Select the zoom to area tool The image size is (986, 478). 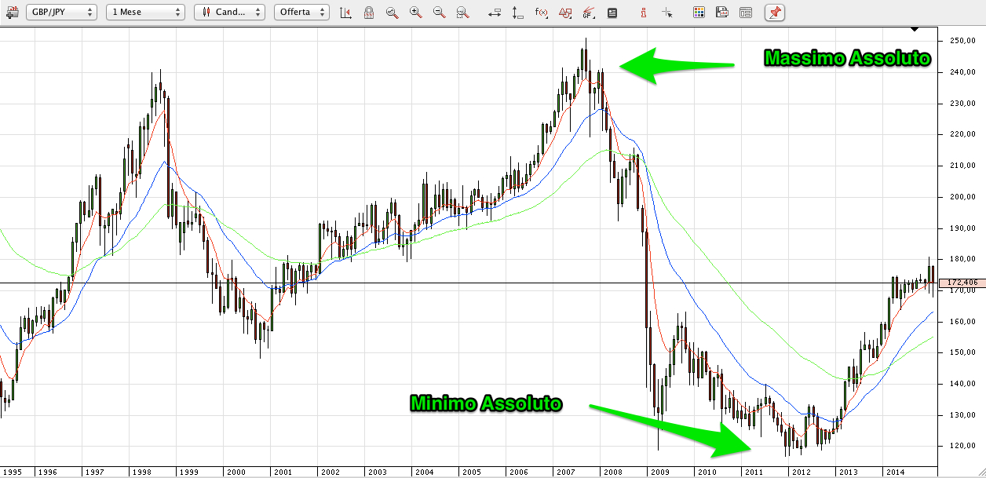(x=463, y=12)
